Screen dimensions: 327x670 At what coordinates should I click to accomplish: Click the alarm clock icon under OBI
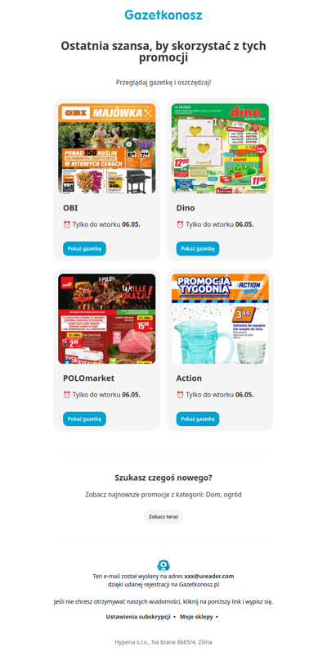(66, 224)
